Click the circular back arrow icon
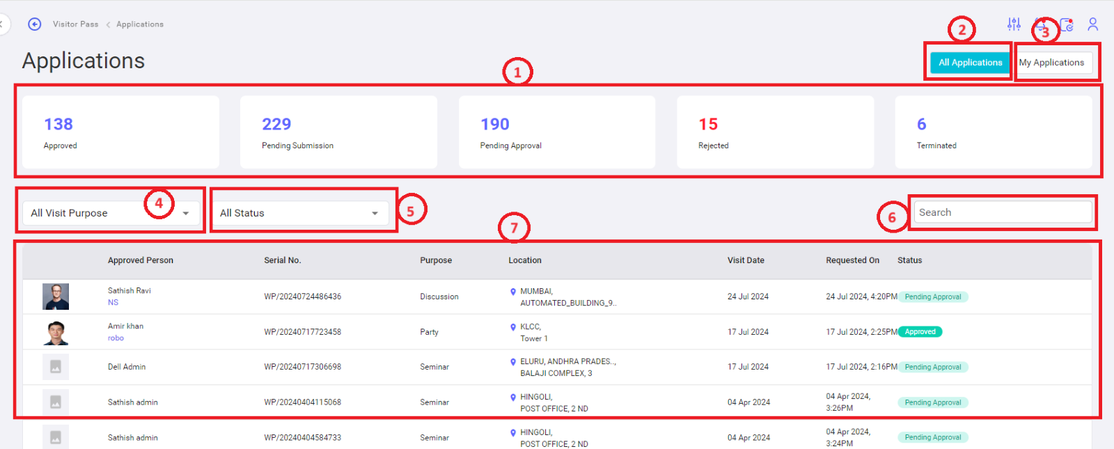 [34, 24]
